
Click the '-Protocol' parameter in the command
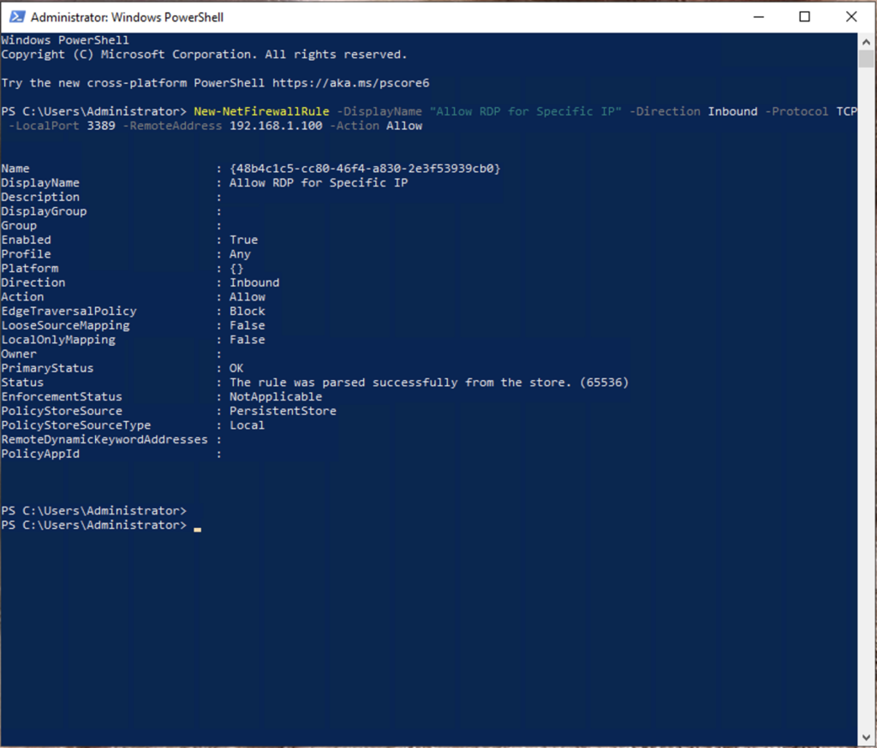[796, 111]
